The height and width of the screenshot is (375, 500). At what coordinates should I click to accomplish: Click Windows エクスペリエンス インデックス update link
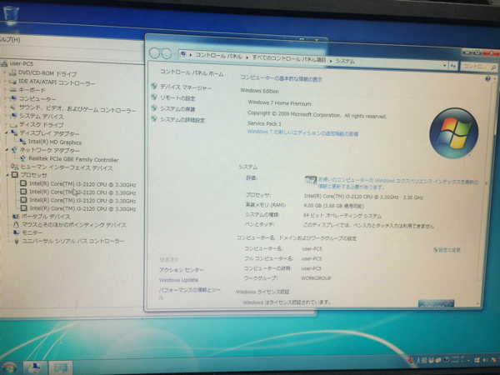pos(398,183)
